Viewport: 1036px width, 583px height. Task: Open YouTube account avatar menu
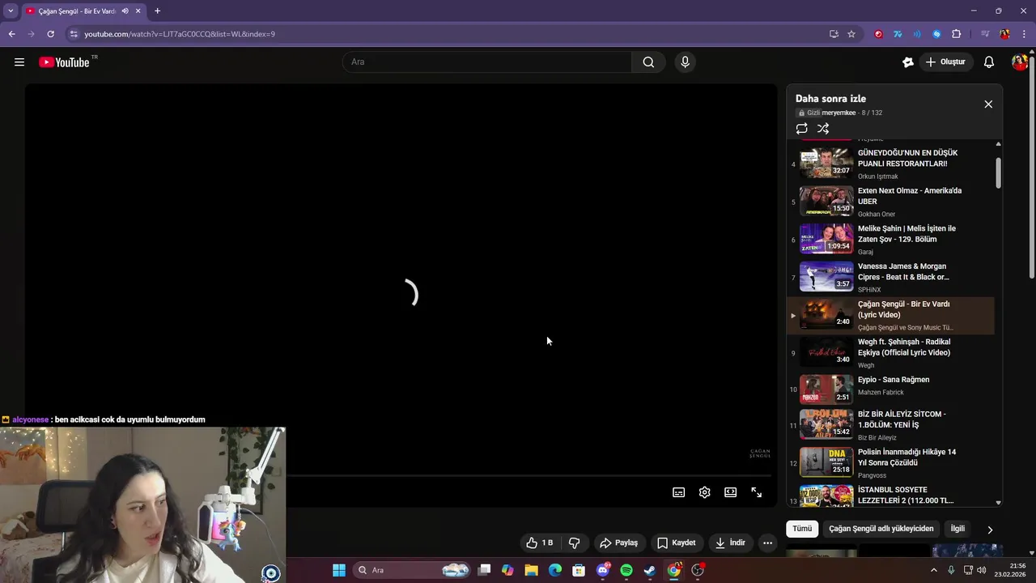click(x=1019, y=62)
